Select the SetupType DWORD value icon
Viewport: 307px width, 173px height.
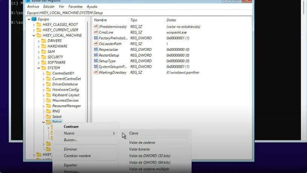(96, 61)
